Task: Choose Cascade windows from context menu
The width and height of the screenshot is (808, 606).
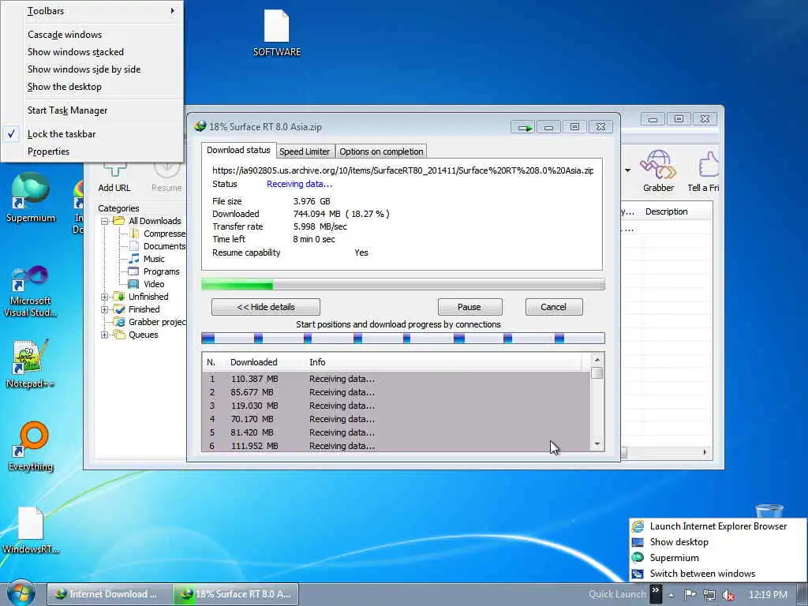Action: point(65,35)
